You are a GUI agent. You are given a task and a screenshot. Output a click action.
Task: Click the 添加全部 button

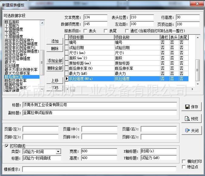(x=55, y=61)
